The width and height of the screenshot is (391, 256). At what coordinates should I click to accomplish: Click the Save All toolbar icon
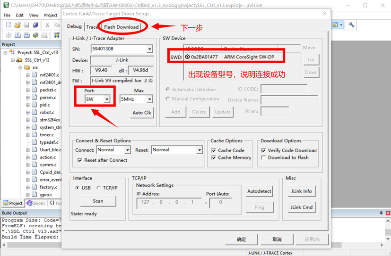coord(35,25)
